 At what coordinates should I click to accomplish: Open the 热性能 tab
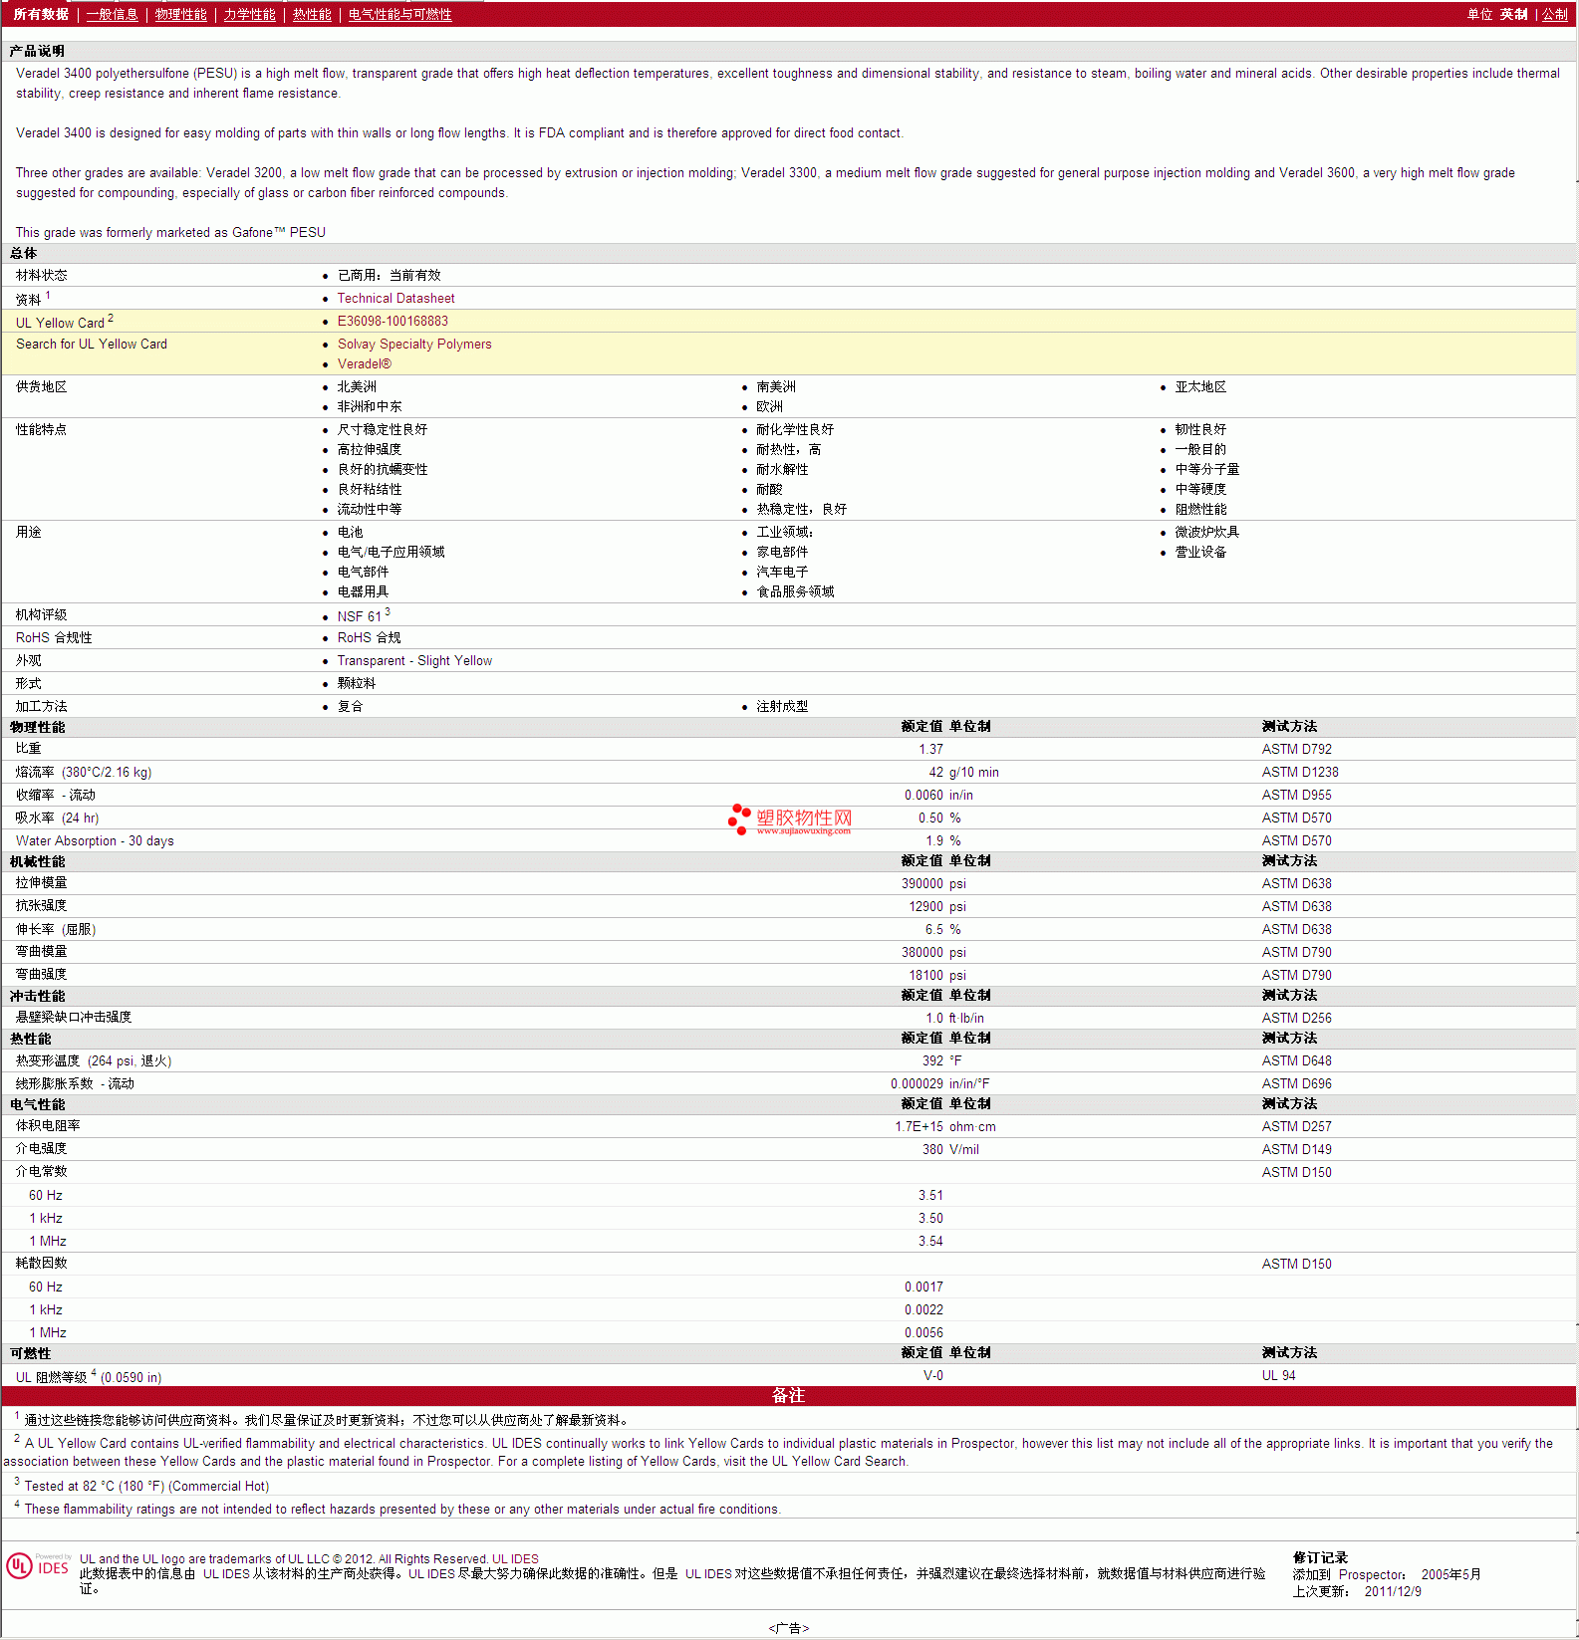[x=312, y=14]
